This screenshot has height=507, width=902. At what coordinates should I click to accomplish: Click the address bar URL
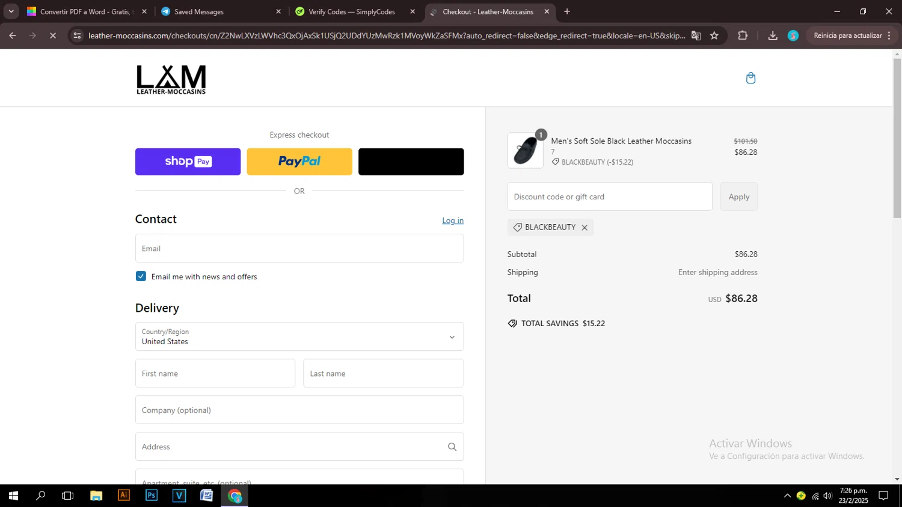point(387,35)
